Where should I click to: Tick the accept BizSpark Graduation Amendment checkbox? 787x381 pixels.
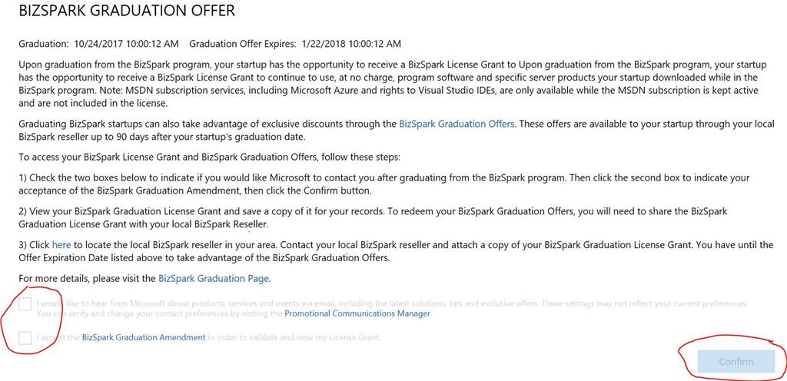pos(25,338)
